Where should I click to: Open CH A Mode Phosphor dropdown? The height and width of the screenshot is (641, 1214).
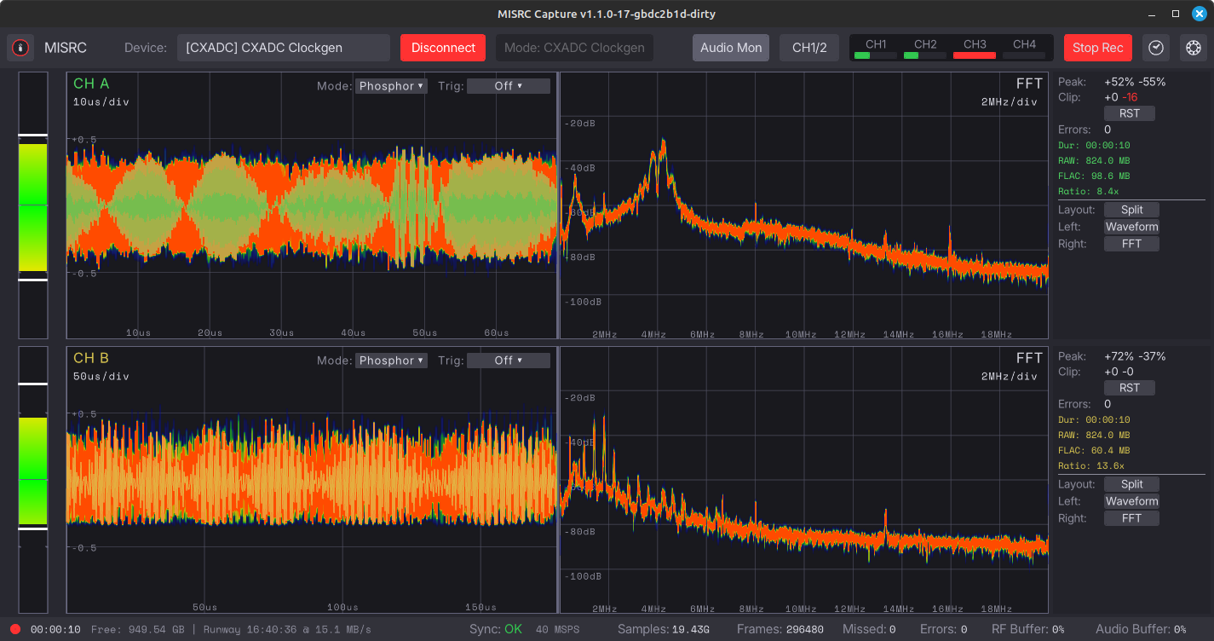[391, 86]
